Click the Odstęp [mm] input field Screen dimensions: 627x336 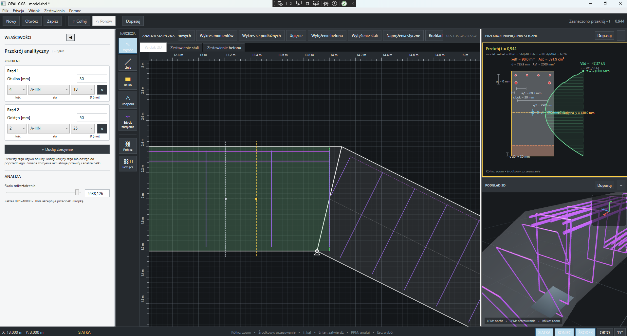(92, 117)
